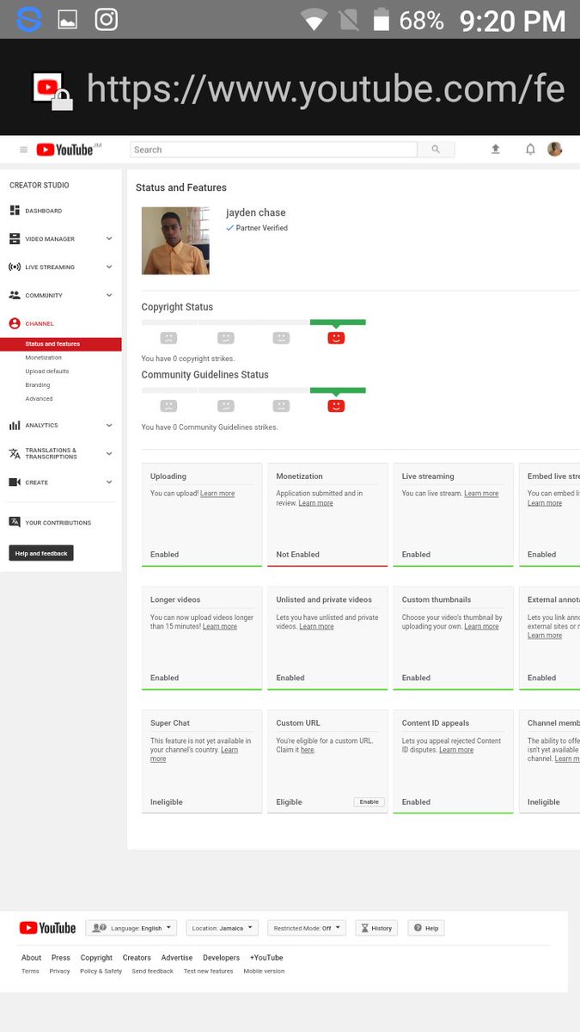The height and width of the screenshot is (1032, 580).
Task: Open notifications bell
Action: coord(530,149)
